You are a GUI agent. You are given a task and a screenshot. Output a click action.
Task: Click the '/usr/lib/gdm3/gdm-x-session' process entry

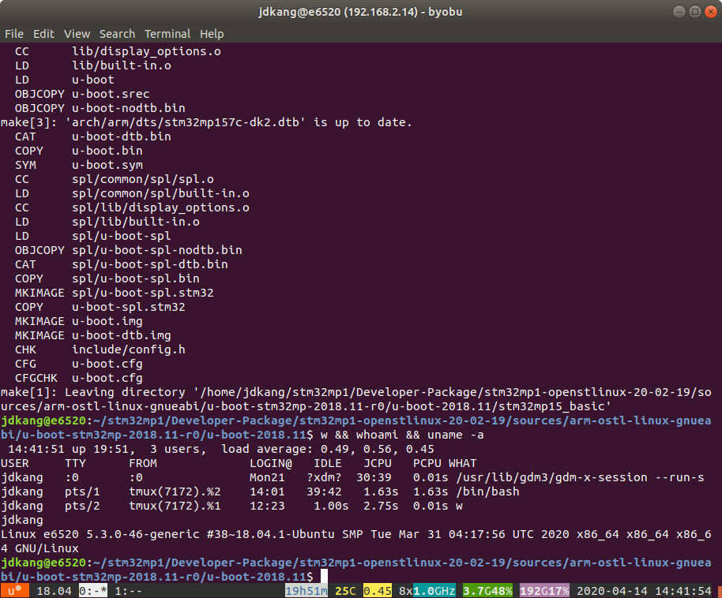(x=551, y=477)
